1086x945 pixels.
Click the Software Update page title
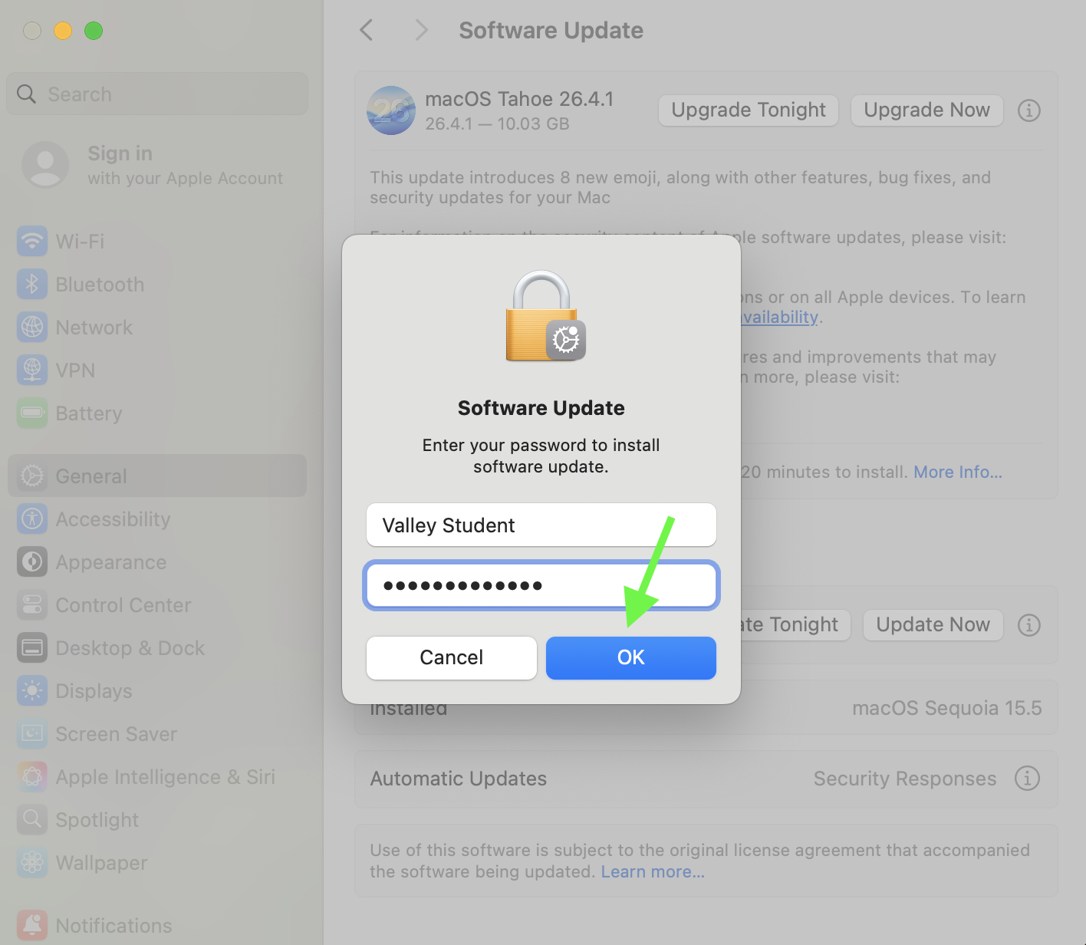click(551, 30)
